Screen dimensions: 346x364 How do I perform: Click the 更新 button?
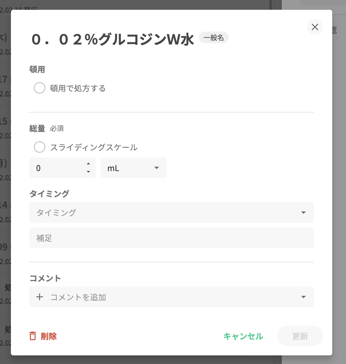coord(300,336)
